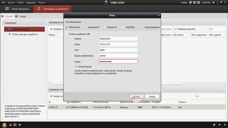Click the Aktywny security status cell
Image resolution: width=228 pixels, height=128 pixels.
coord(124,107)
